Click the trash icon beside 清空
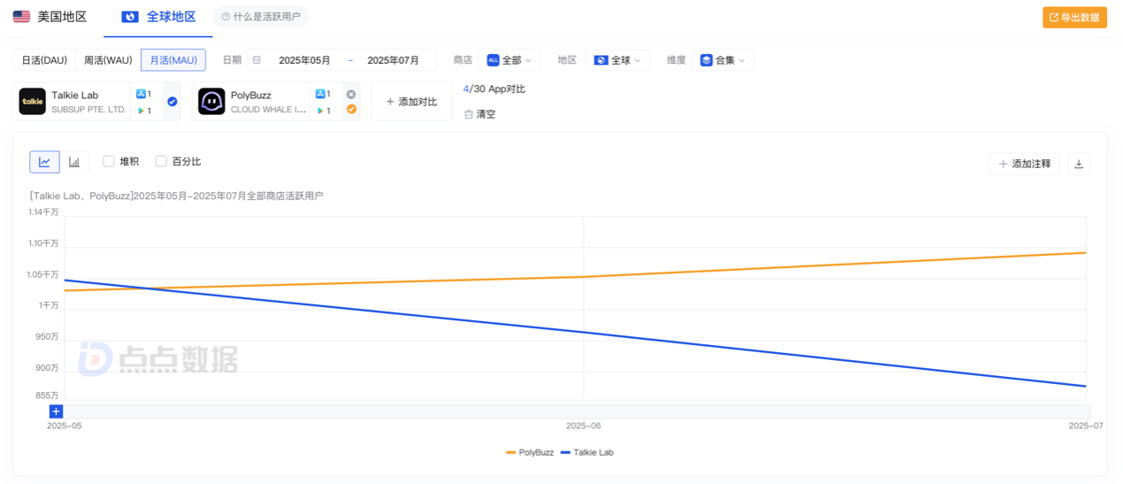Viewport: 1123px width, 484px height. click(x=469, y=114)
